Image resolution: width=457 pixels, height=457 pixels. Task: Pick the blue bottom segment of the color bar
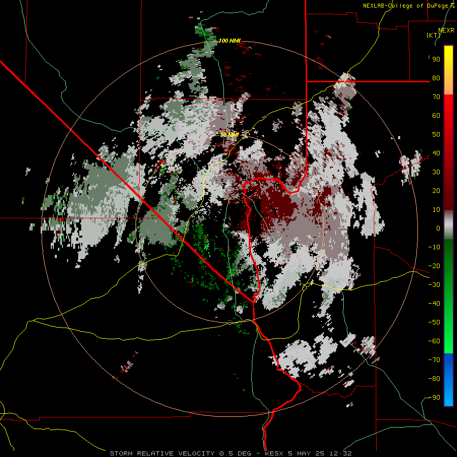[448, 380]
